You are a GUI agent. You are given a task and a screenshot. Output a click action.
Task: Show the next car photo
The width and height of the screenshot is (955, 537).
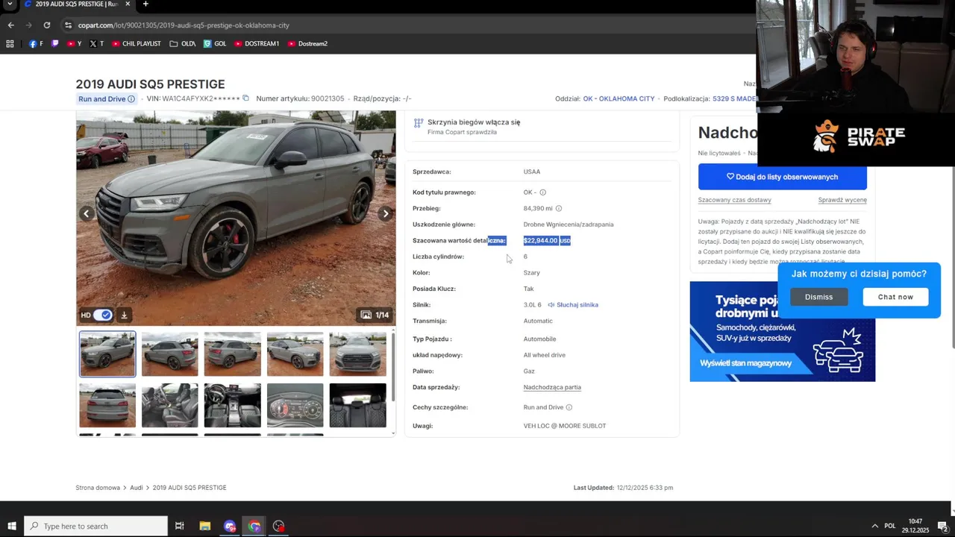click(x=386, y=214)
